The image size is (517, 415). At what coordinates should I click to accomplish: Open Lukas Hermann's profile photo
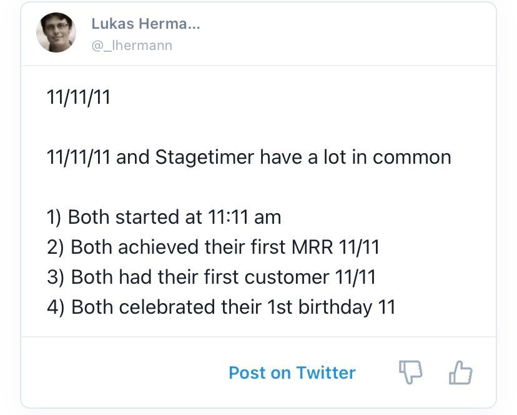click(x=56, y=32)
